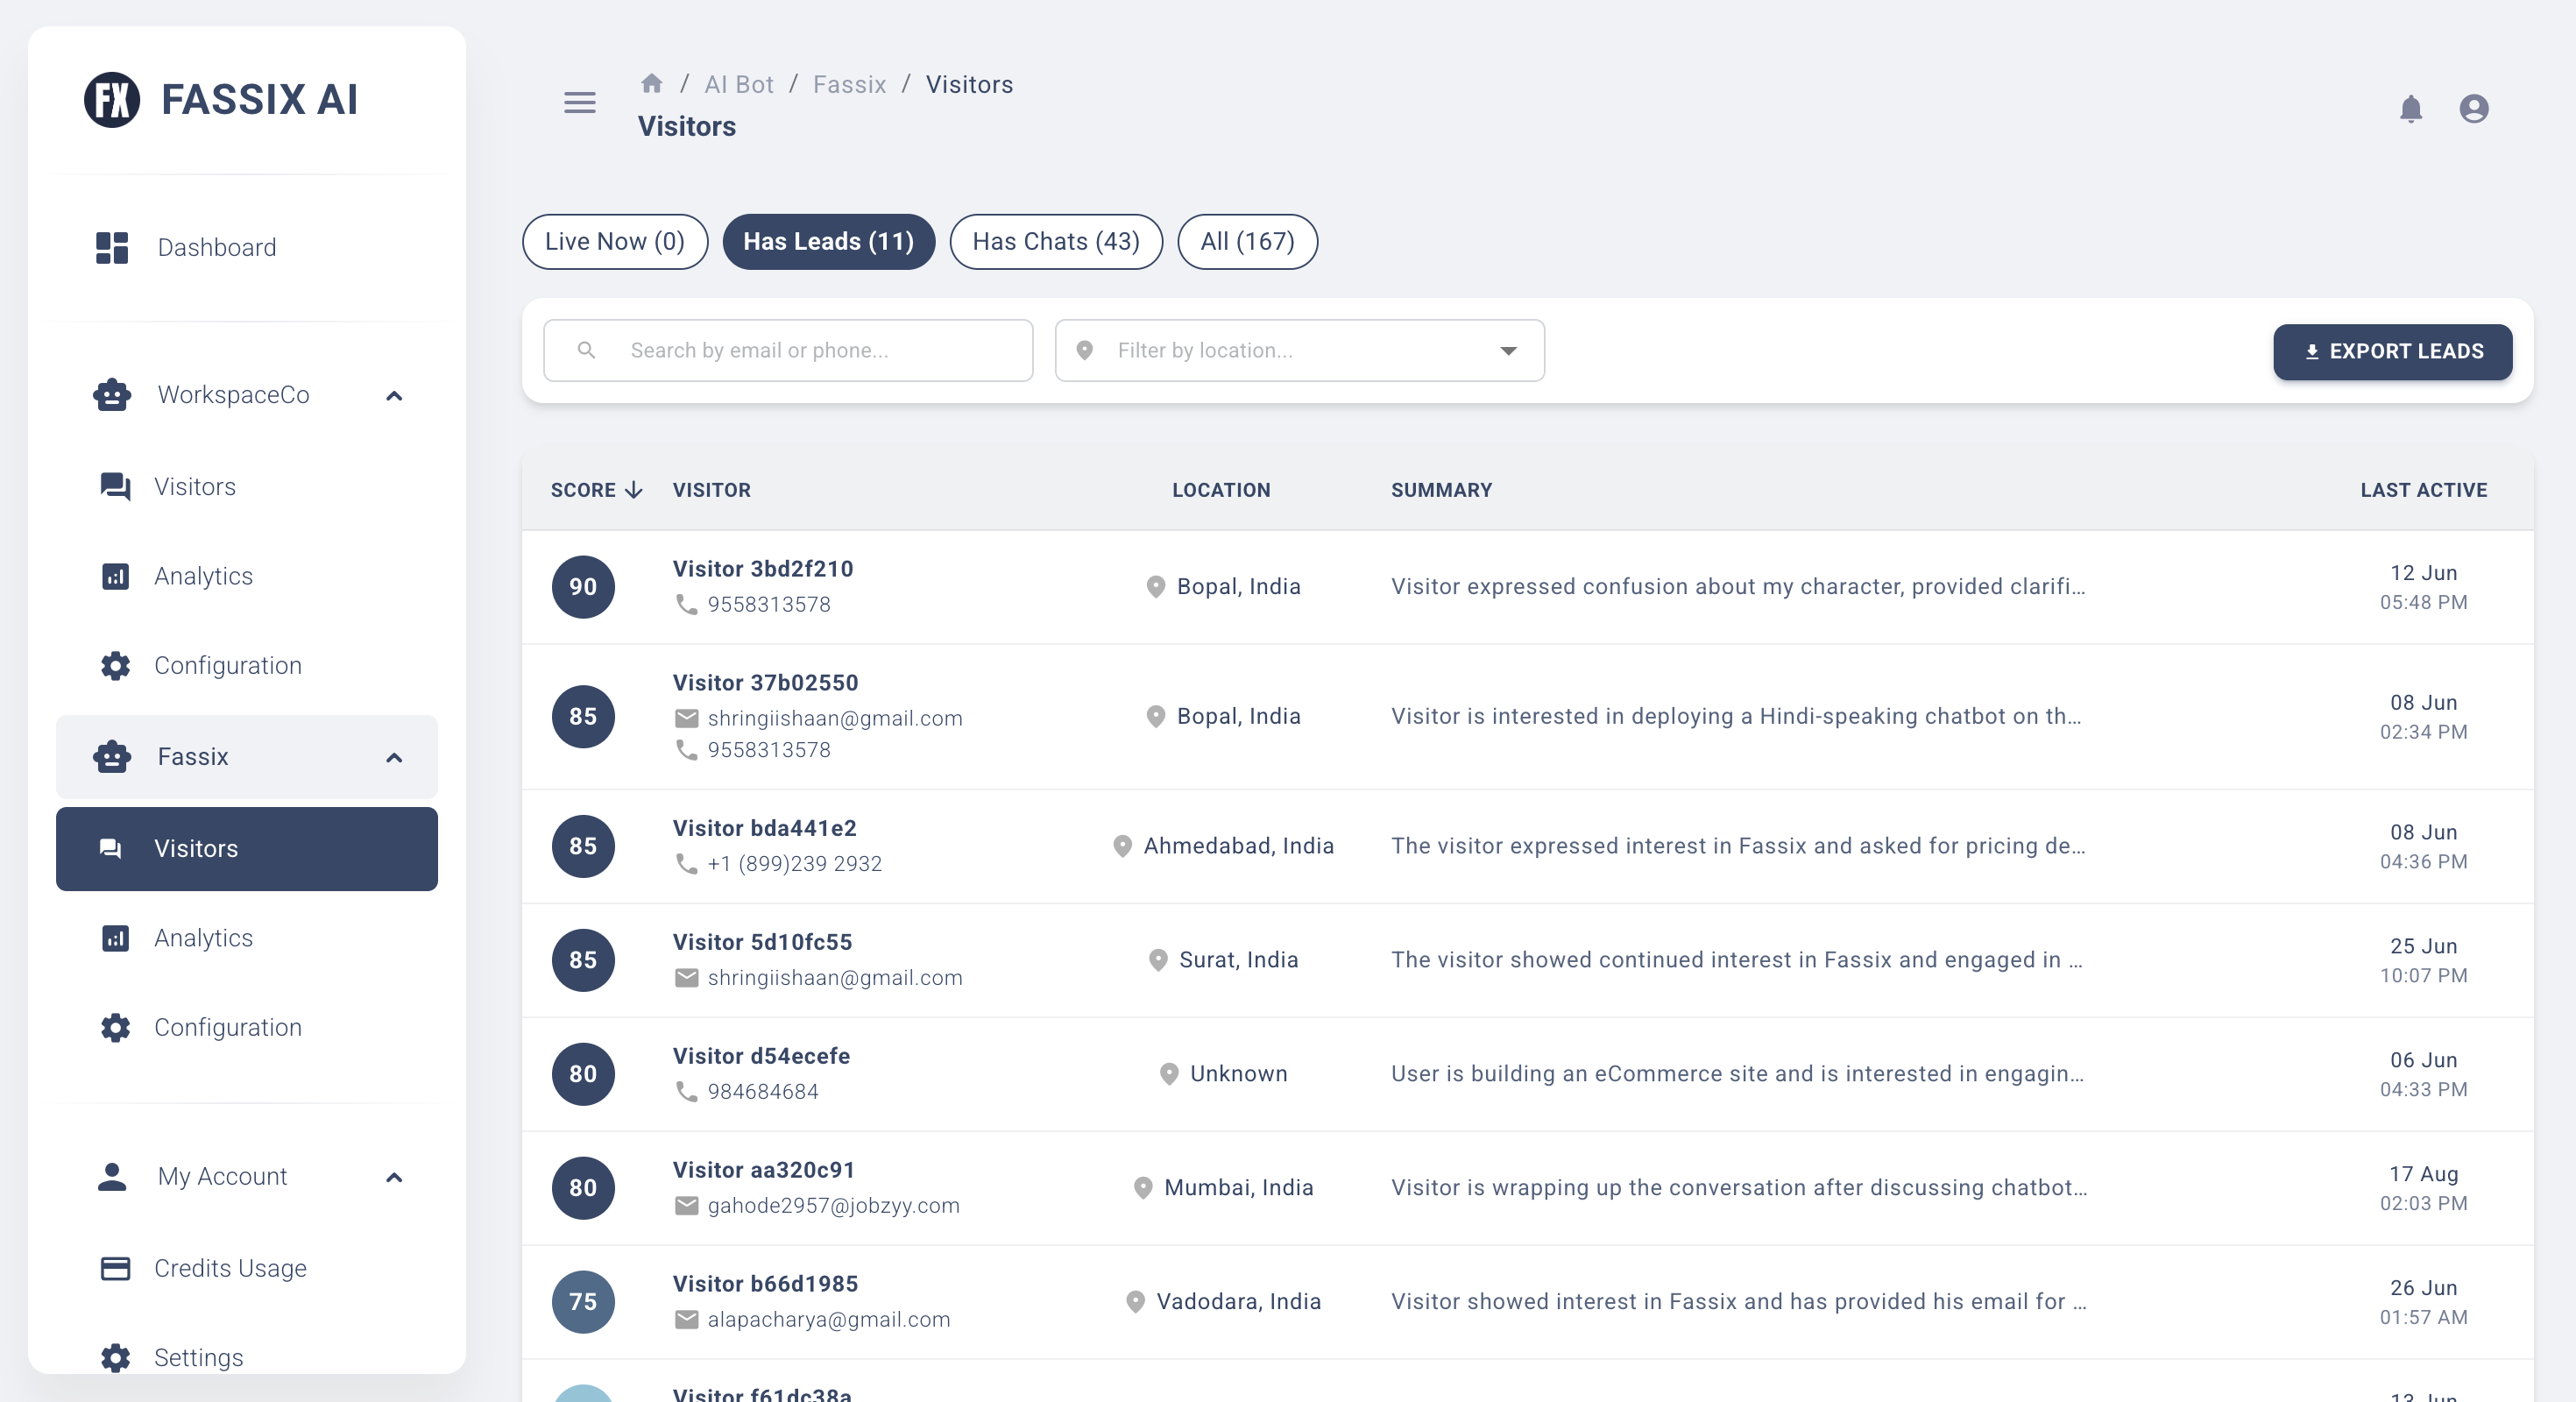
Task: Open Visitor 3bd2f210's details
Action: point(763,569)
